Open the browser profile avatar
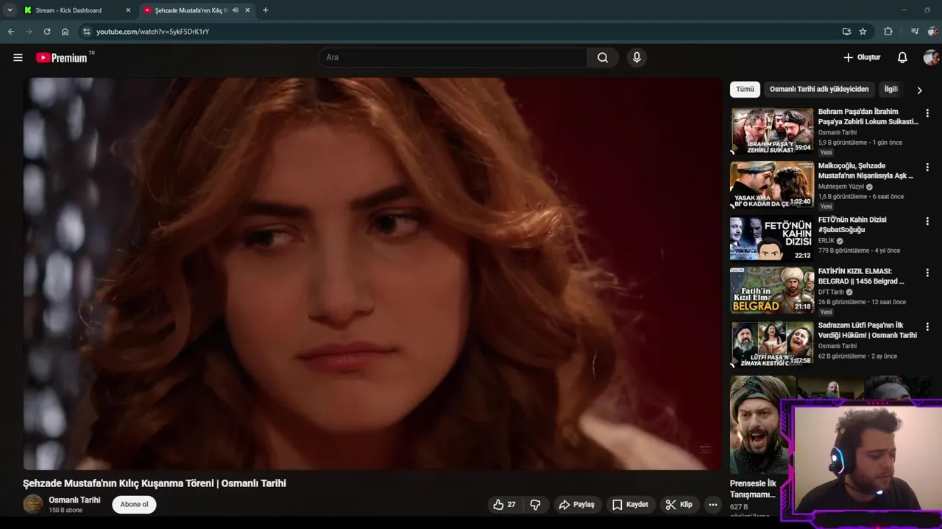Viewport: 942px width, 529px height. (933, 32)
